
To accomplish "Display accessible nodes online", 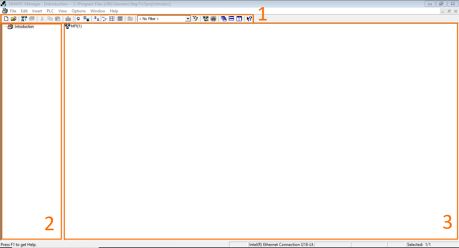I will pos(24,18).
